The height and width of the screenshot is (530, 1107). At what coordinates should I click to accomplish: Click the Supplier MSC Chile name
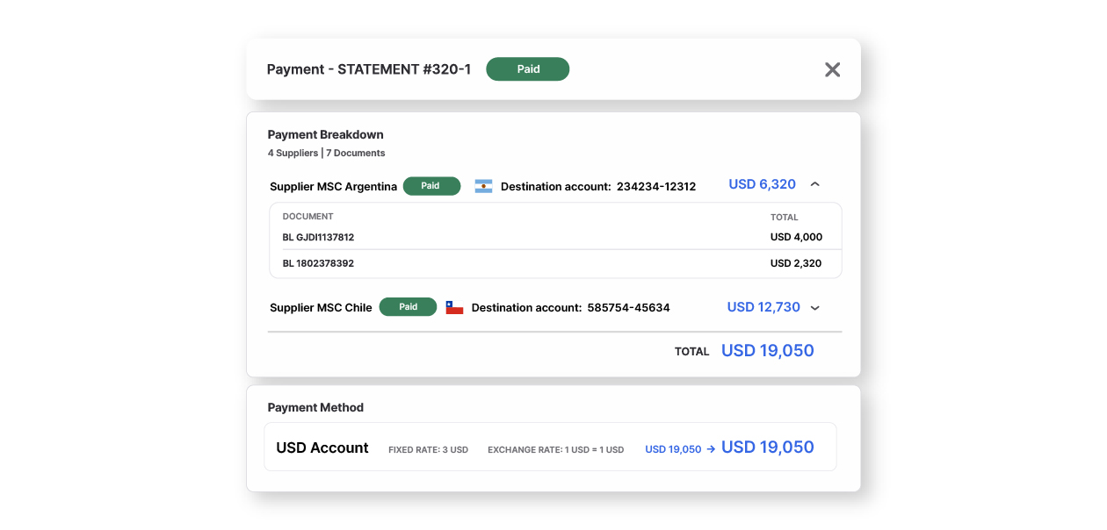[x=321, y=308]
